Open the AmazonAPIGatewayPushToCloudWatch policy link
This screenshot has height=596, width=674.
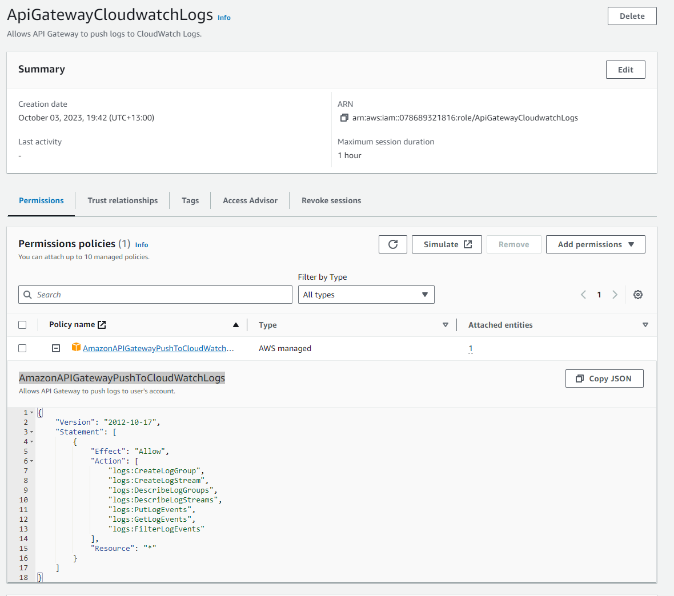coord(158,348)
